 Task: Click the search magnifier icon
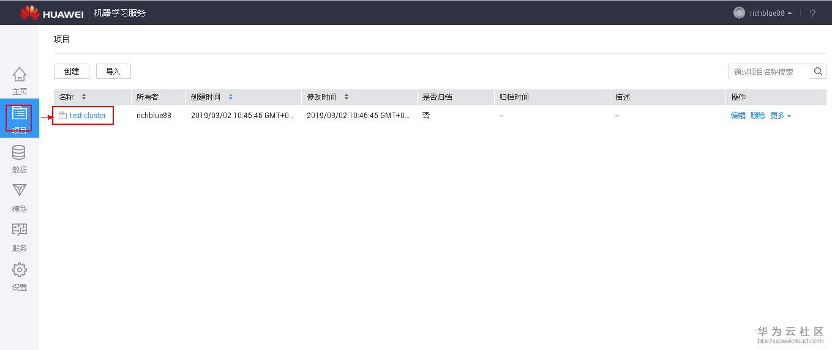point(818,72)
